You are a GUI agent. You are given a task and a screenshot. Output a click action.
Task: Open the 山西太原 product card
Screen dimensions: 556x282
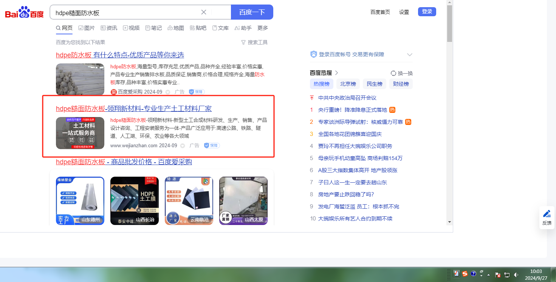tap(243, 201)
